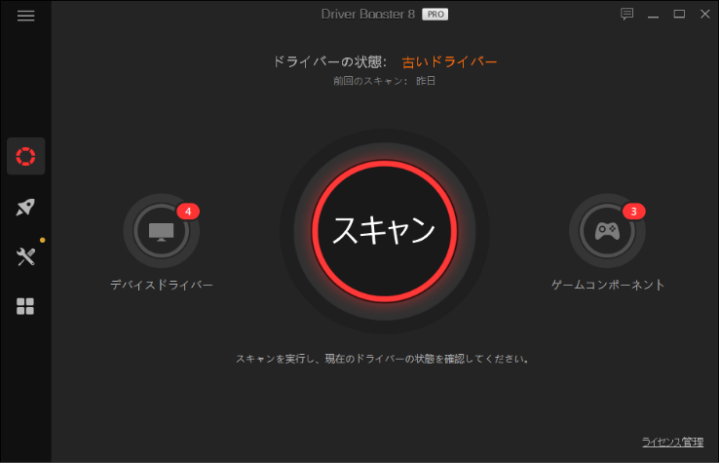Click ゲームコンポーネント label
Image resolution: width=719 pixels, height=463 pixels.
(608, 285)
